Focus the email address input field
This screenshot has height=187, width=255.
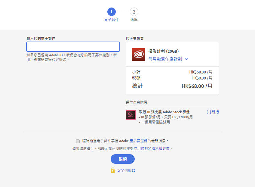[x=73, y=47]
